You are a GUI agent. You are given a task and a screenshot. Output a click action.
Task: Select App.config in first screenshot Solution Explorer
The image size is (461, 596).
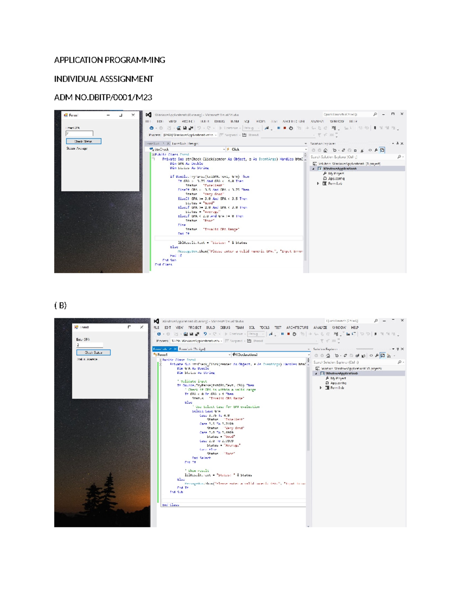[336, 178]
